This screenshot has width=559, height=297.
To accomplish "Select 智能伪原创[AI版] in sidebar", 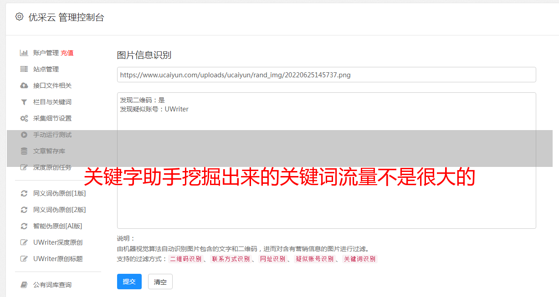I will 58,226.
